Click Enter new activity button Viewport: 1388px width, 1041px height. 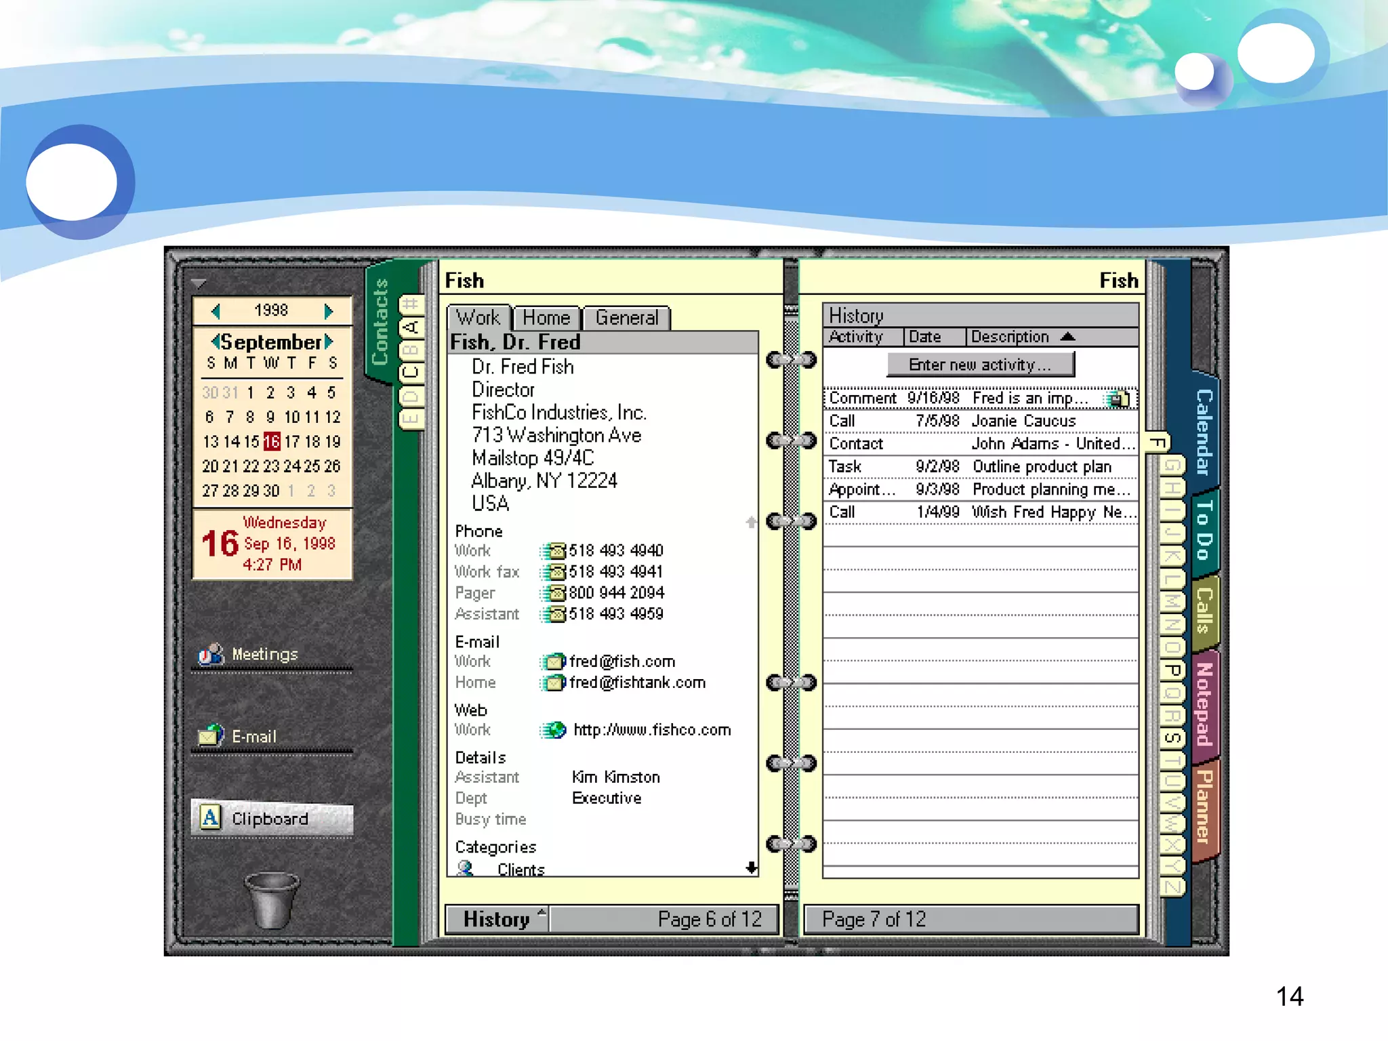[980, 365]
